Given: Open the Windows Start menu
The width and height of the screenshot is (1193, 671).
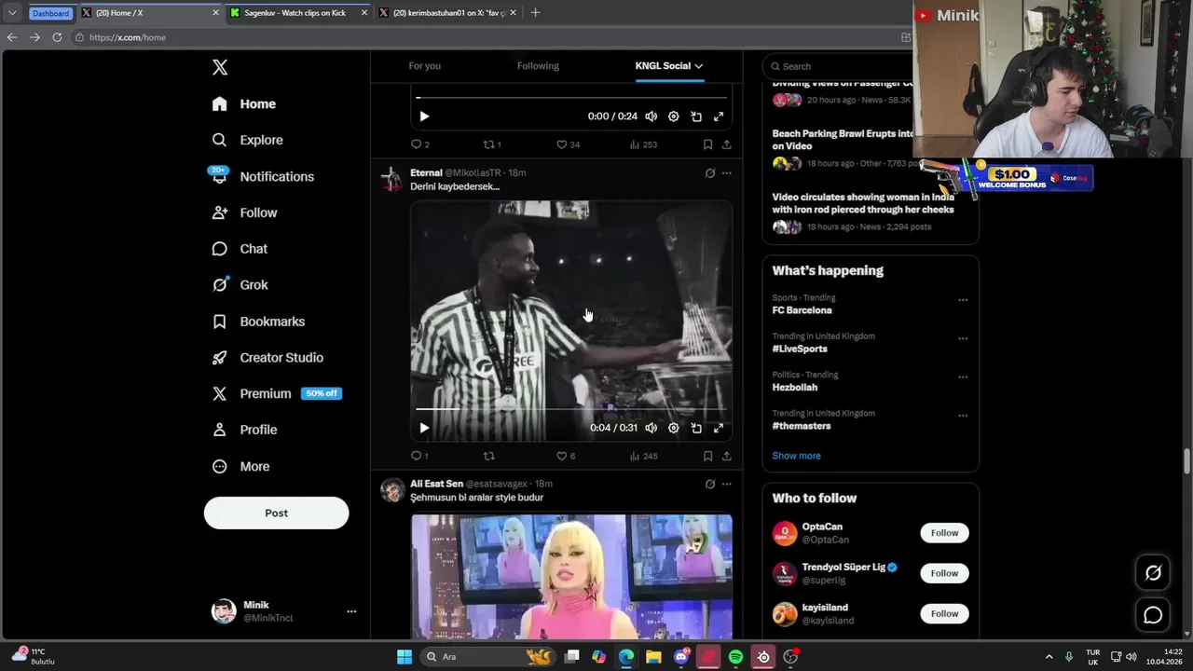Looking at the screenshot, I should pyautogui.click(x=405, y=657).
